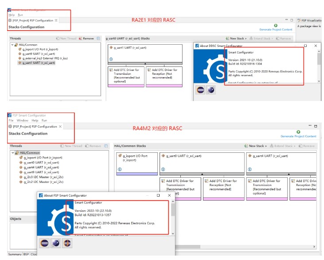Image resolution: width=324 pixels, height=260 pixels.
Task: Click Generate Project Content in DDSC window
Action: click(276, 27)
